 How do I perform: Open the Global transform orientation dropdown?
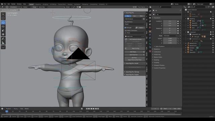pyautogui.click(x=68, y=7)
